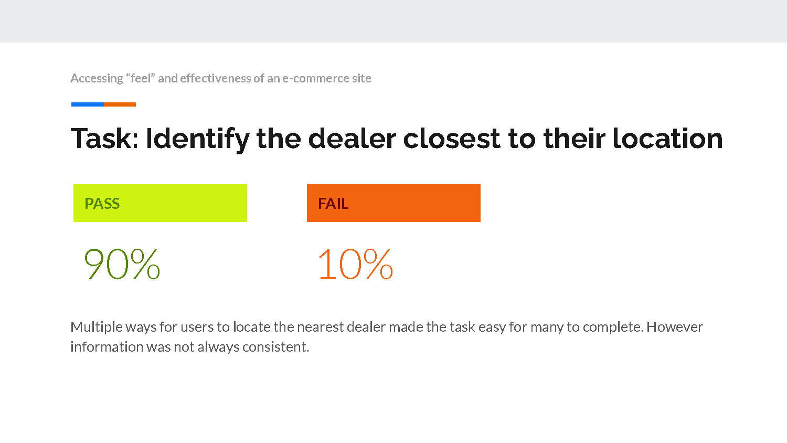Click "Multiple" at start of body paragraph

(x=97, y=327)
